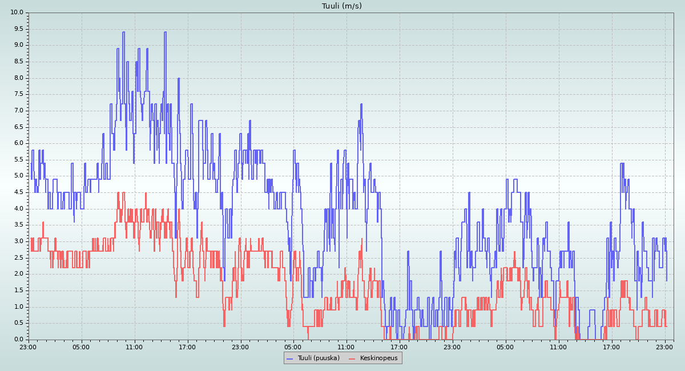Click the 9.5 y-axis label
This screenshot has width=685, height=371.
tap(18, 29)
